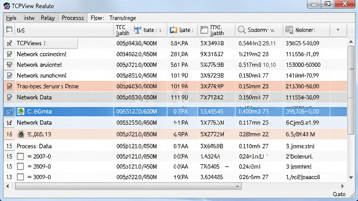Open the Relay menu
Viewport: 358px width, 201px height.
pyautogui.click(x=48, y=18)
